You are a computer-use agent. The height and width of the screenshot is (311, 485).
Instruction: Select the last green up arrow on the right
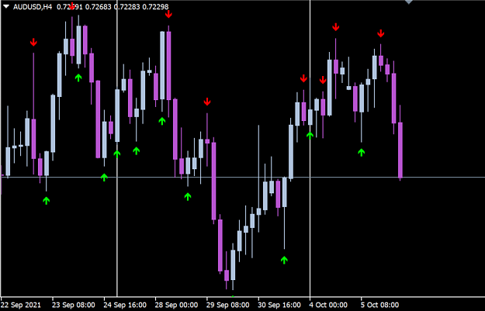[362, 152]
